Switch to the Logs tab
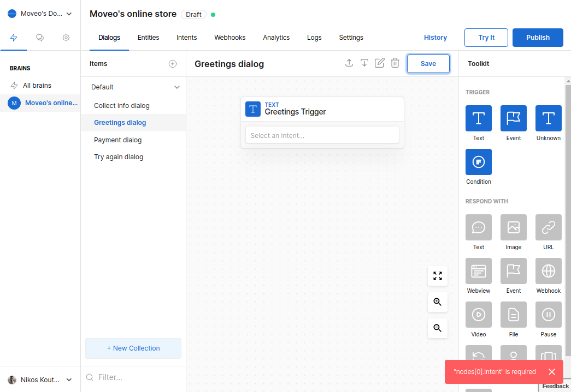The height and width of the screenshot is (392, 571). (314, 38)
